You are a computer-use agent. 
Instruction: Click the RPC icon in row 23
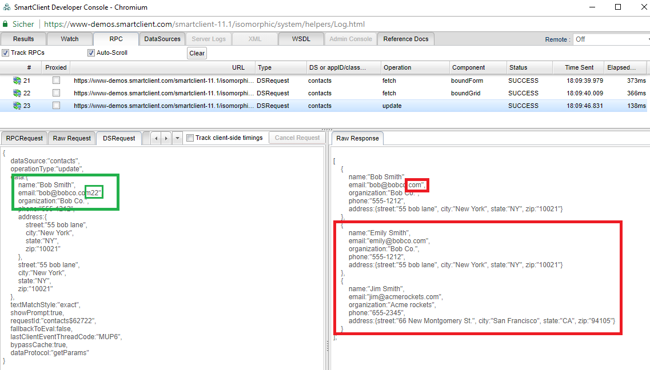[x=17, y=106]
